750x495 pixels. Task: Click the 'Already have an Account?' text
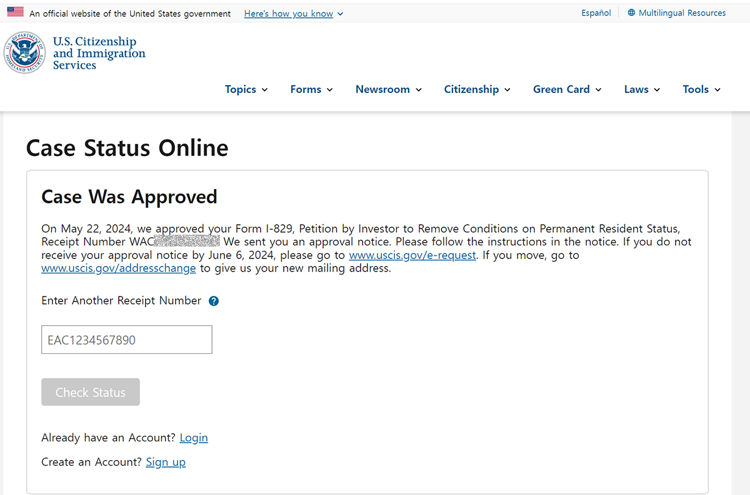(108, 438)
